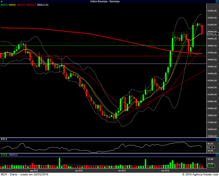Select the MMS200 indicator label

(31, 5)
